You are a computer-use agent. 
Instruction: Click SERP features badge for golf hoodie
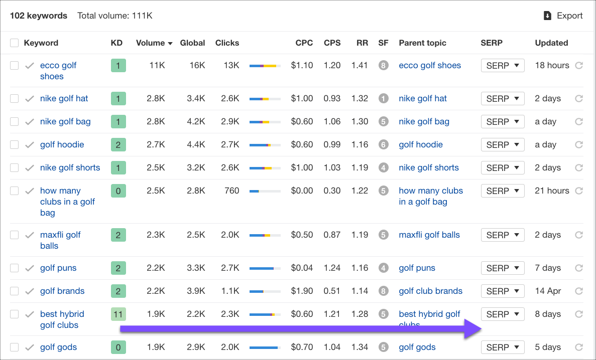point(383,145)
